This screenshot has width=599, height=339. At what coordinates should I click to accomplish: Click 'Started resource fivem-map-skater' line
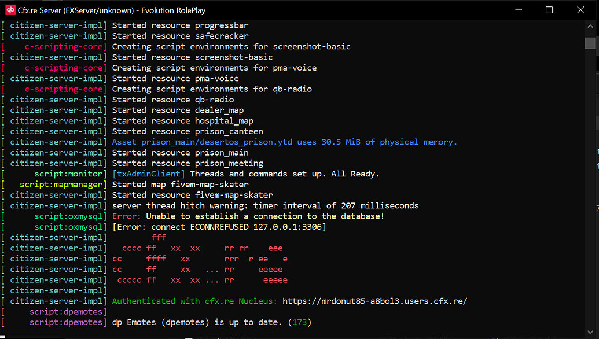coord(193,195)
